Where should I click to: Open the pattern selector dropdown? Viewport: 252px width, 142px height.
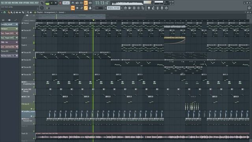click(x=113, y=8)
